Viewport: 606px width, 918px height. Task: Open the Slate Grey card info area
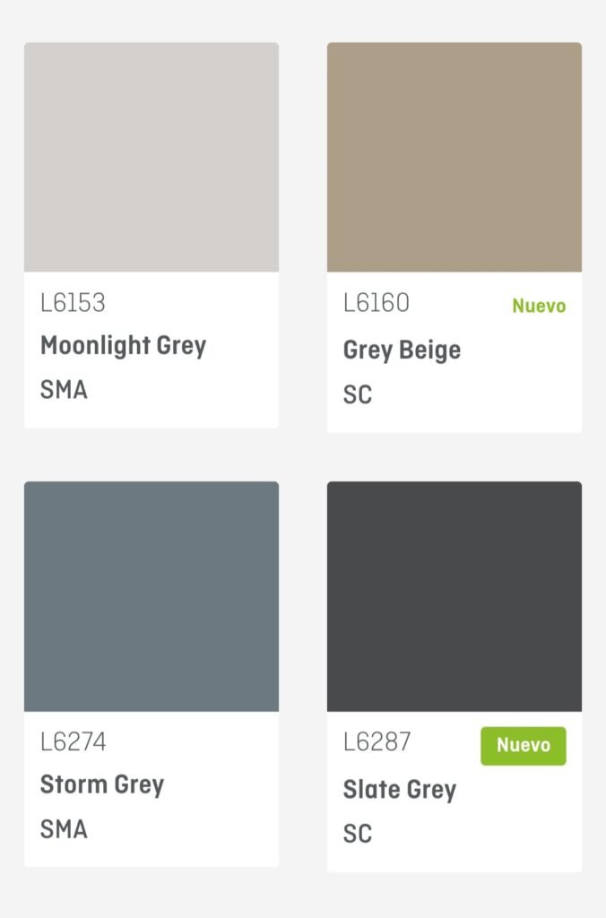454,792
